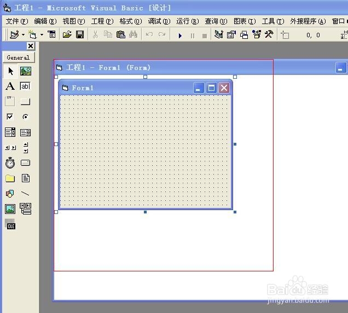Open the Properties Window toolbar icon

[231, 34]
